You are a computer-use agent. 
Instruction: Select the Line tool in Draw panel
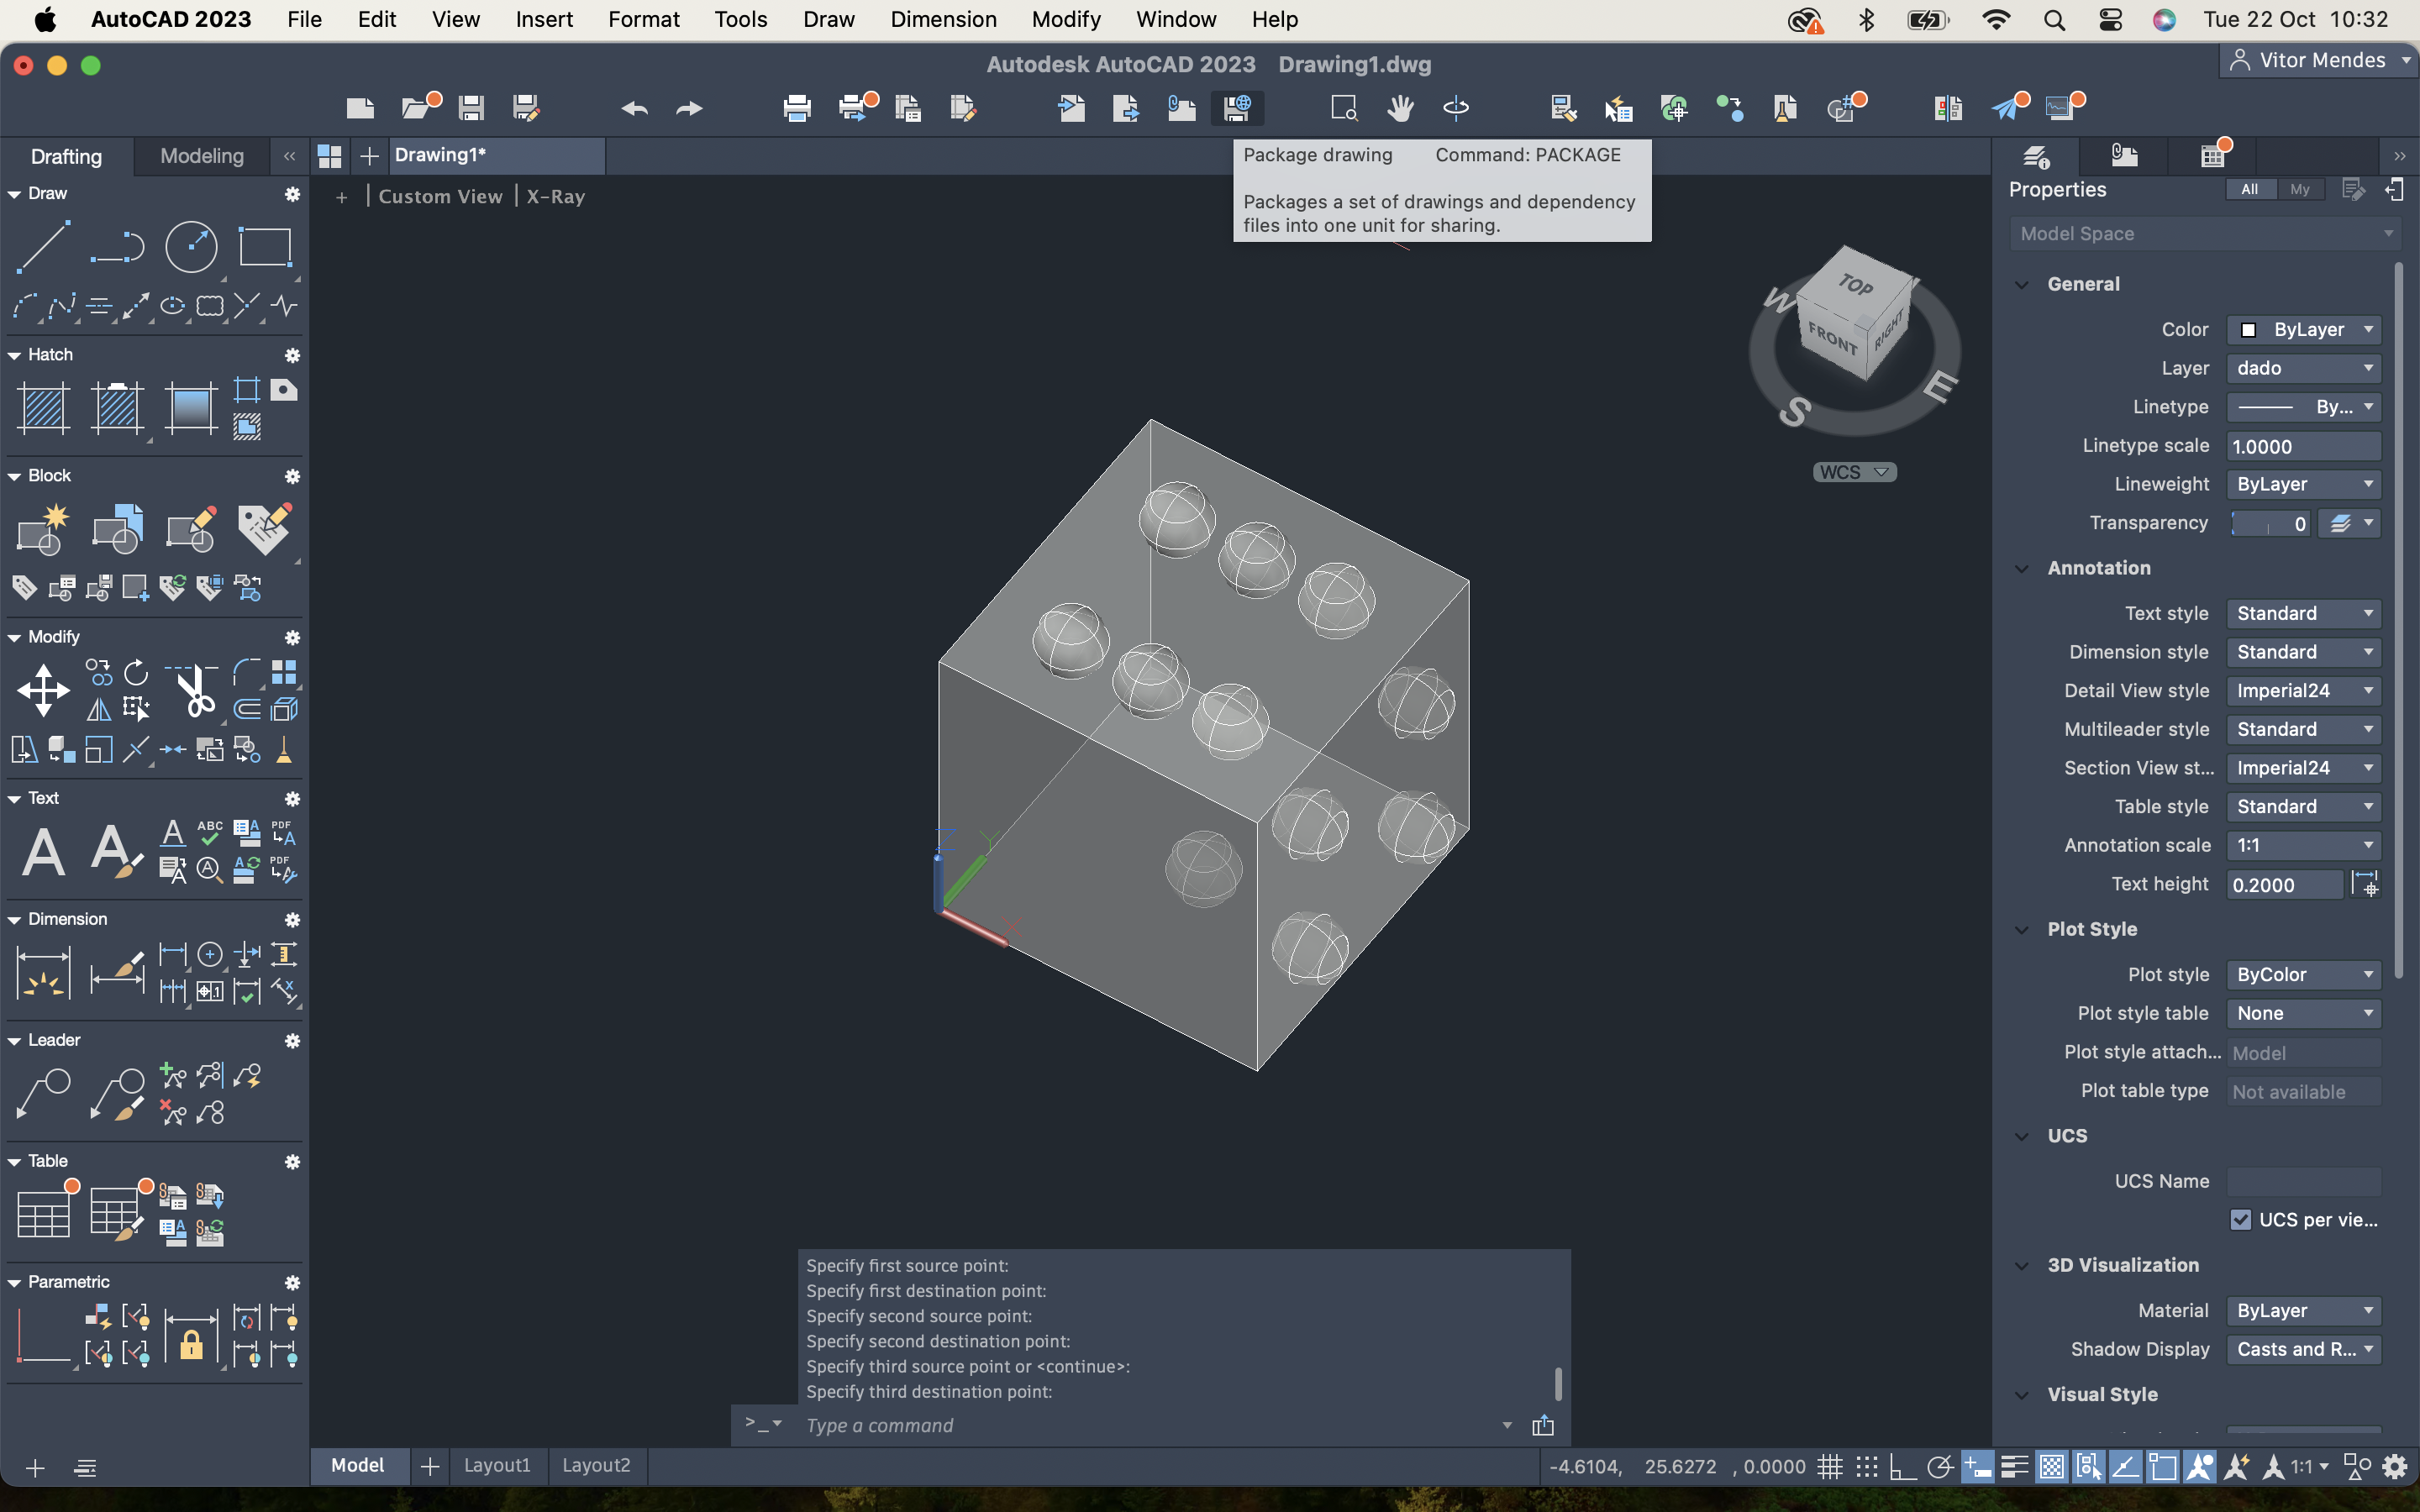tap(43, 246)
